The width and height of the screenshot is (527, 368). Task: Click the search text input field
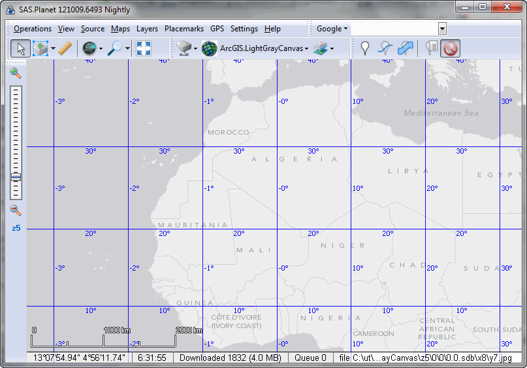pyautogui.click(x=394, y=29)
